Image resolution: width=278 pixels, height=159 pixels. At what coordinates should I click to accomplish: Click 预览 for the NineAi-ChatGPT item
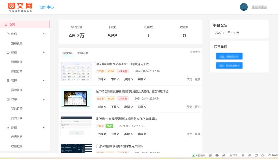tap(189, 79)
